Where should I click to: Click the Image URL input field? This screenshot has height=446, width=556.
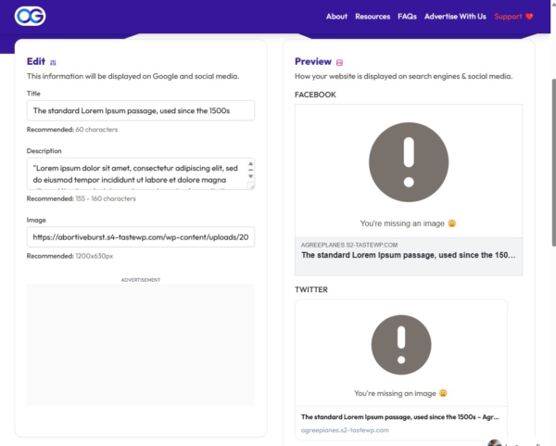(x=141, y=236)
